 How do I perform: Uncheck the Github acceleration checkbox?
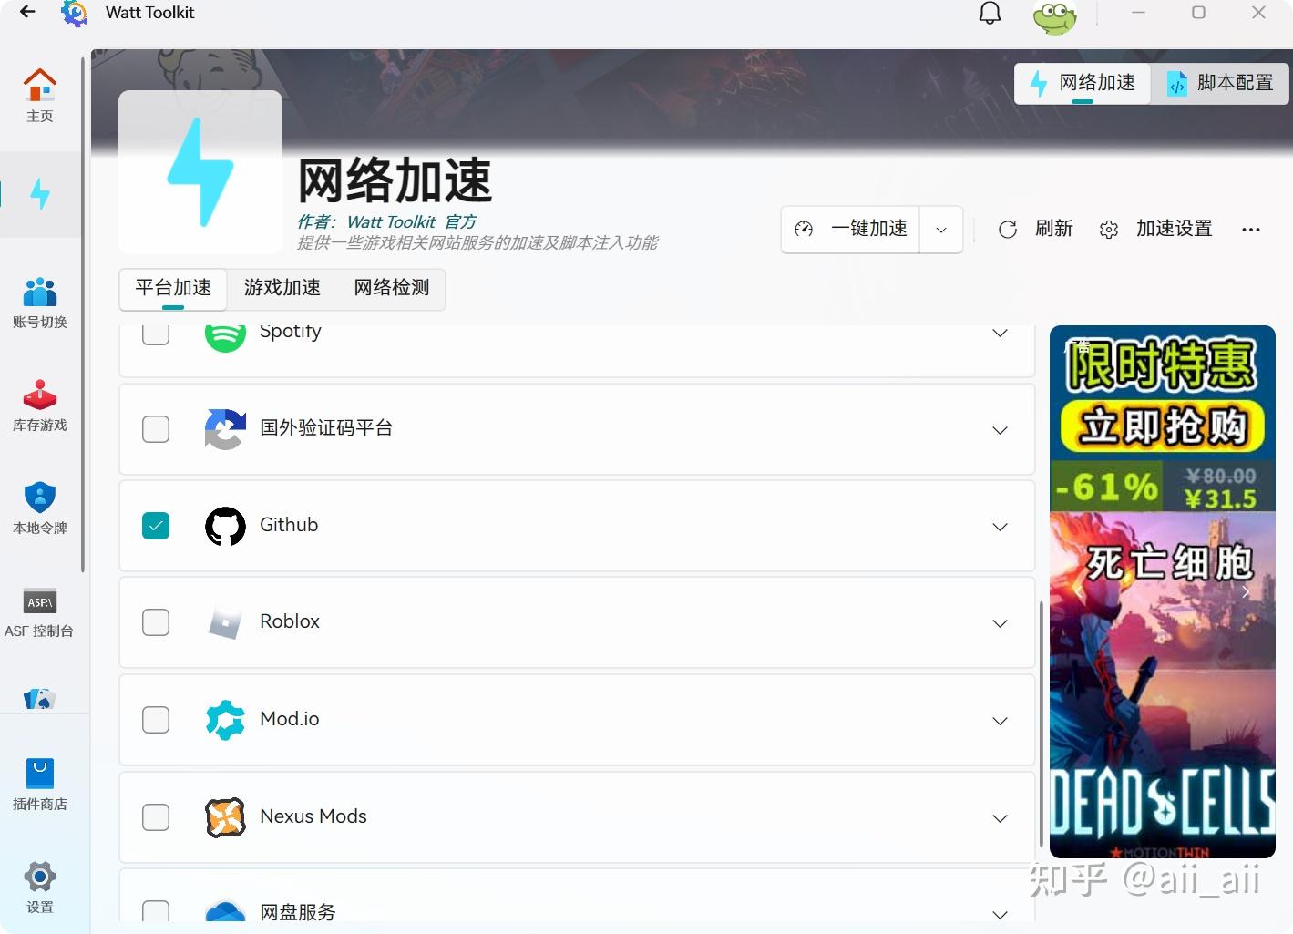155,526
